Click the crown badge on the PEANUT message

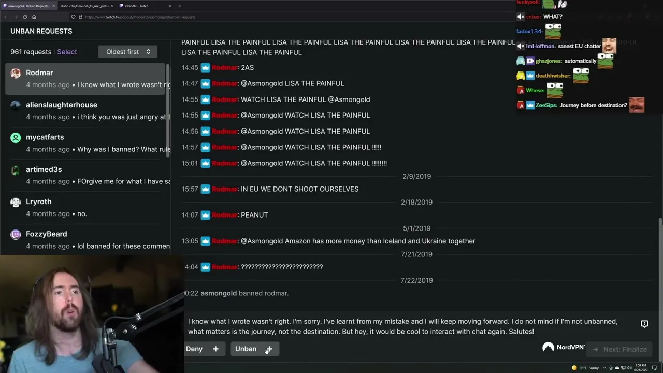(205, 215)
